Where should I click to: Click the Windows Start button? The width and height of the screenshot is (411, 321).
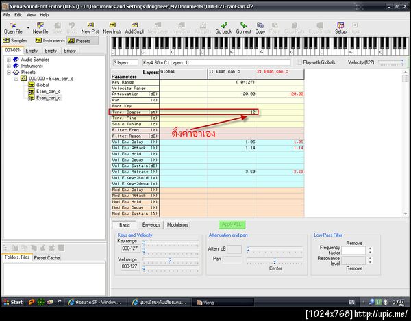13,302
